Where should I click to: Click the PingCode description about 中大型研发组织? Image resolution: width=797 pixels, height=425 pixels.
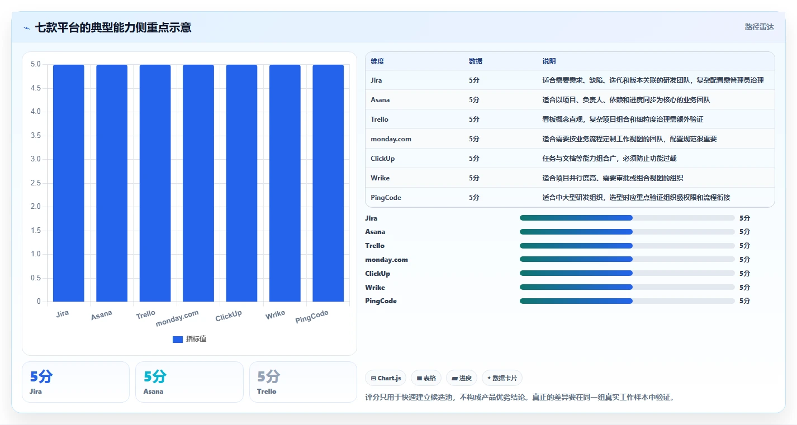coord(636,198)
